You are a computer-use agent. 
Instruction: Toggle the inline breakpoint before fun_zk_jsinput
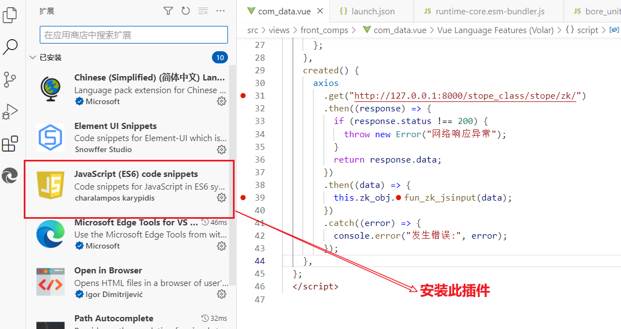[399, 197]
